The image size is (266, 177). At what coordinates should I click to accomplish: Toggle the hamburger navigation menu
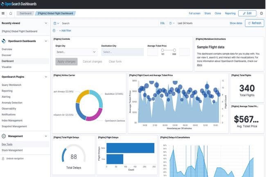coord(3,13)
